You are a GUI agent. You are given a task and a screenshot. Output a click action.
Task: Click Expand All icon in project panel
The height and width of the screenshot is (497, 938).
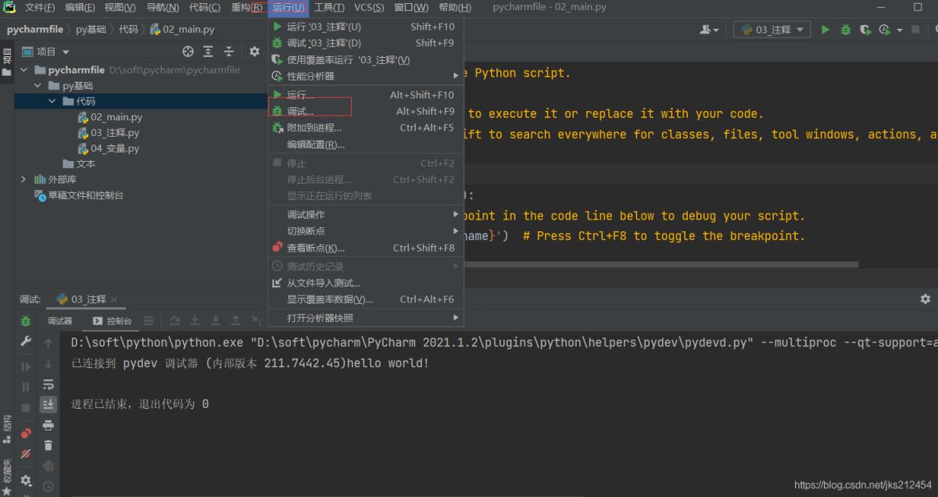coord(208,52)
